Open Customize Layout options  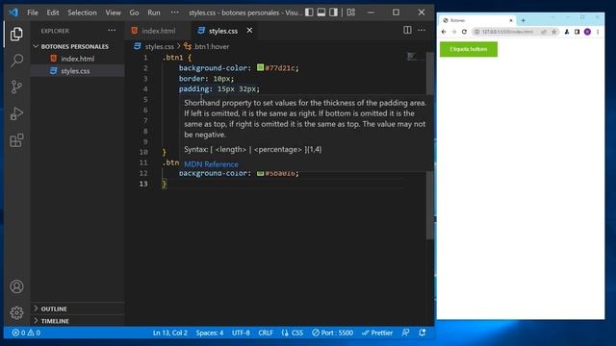click(351, 12)
